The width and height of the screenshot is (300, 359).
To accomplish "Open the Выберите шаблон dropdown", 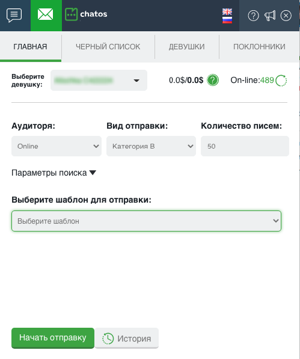I will click(146, 221).
